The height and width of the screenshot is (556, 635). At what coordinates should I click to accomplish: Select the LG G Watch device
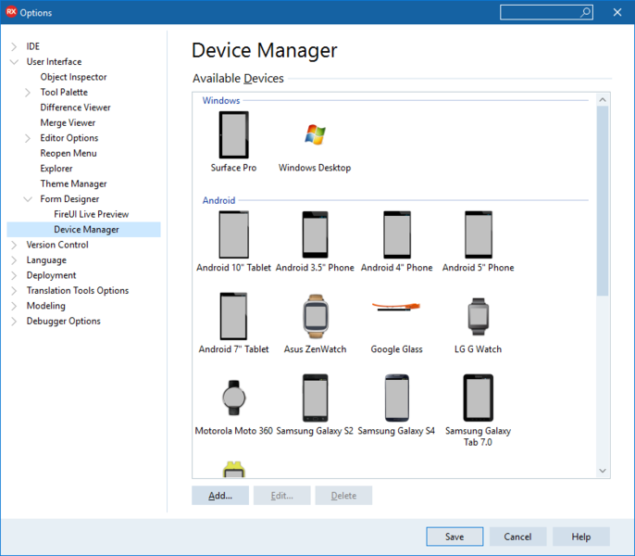tap(479, 316)
